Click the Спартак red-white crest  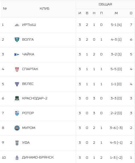[17, 69]
